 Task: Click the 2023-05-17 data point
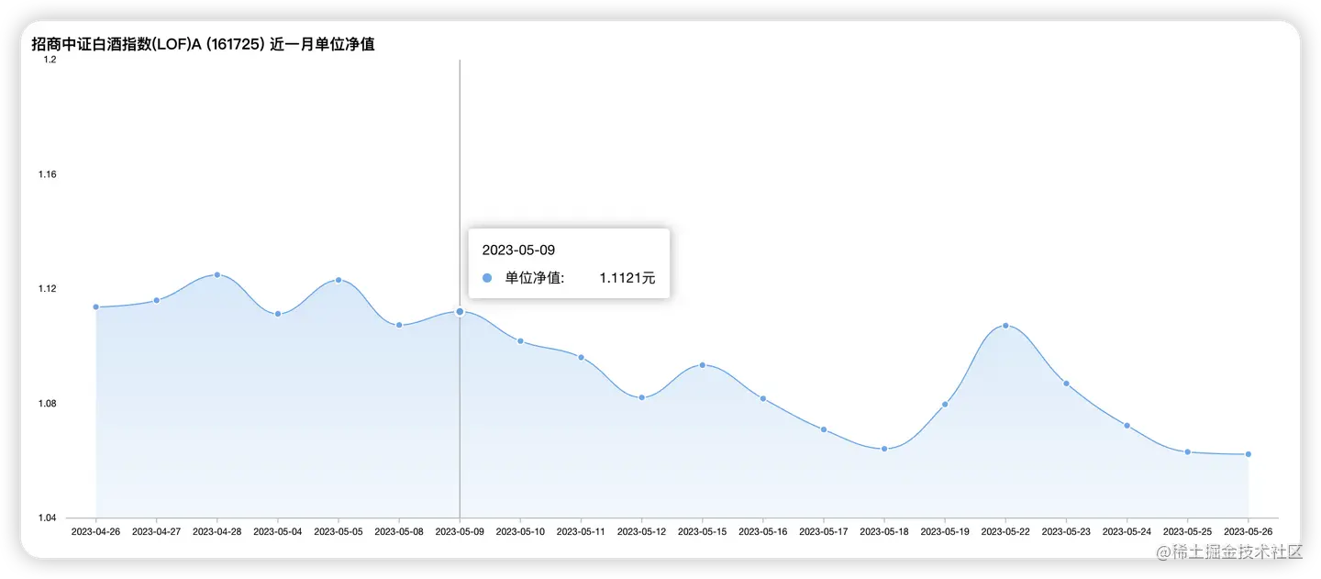pyautogui.click(x=824, y=429)
